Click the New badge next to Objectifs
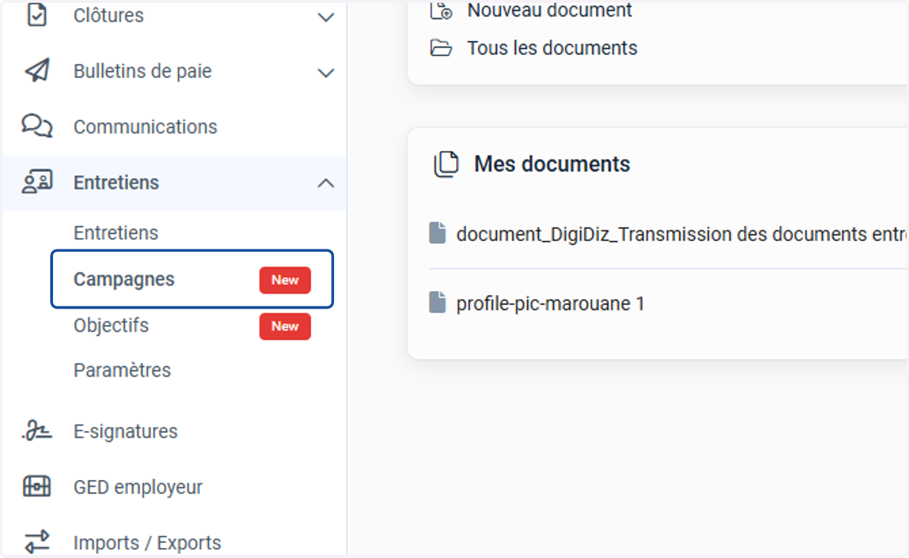 pyautogui.click(x=285, y=326)
